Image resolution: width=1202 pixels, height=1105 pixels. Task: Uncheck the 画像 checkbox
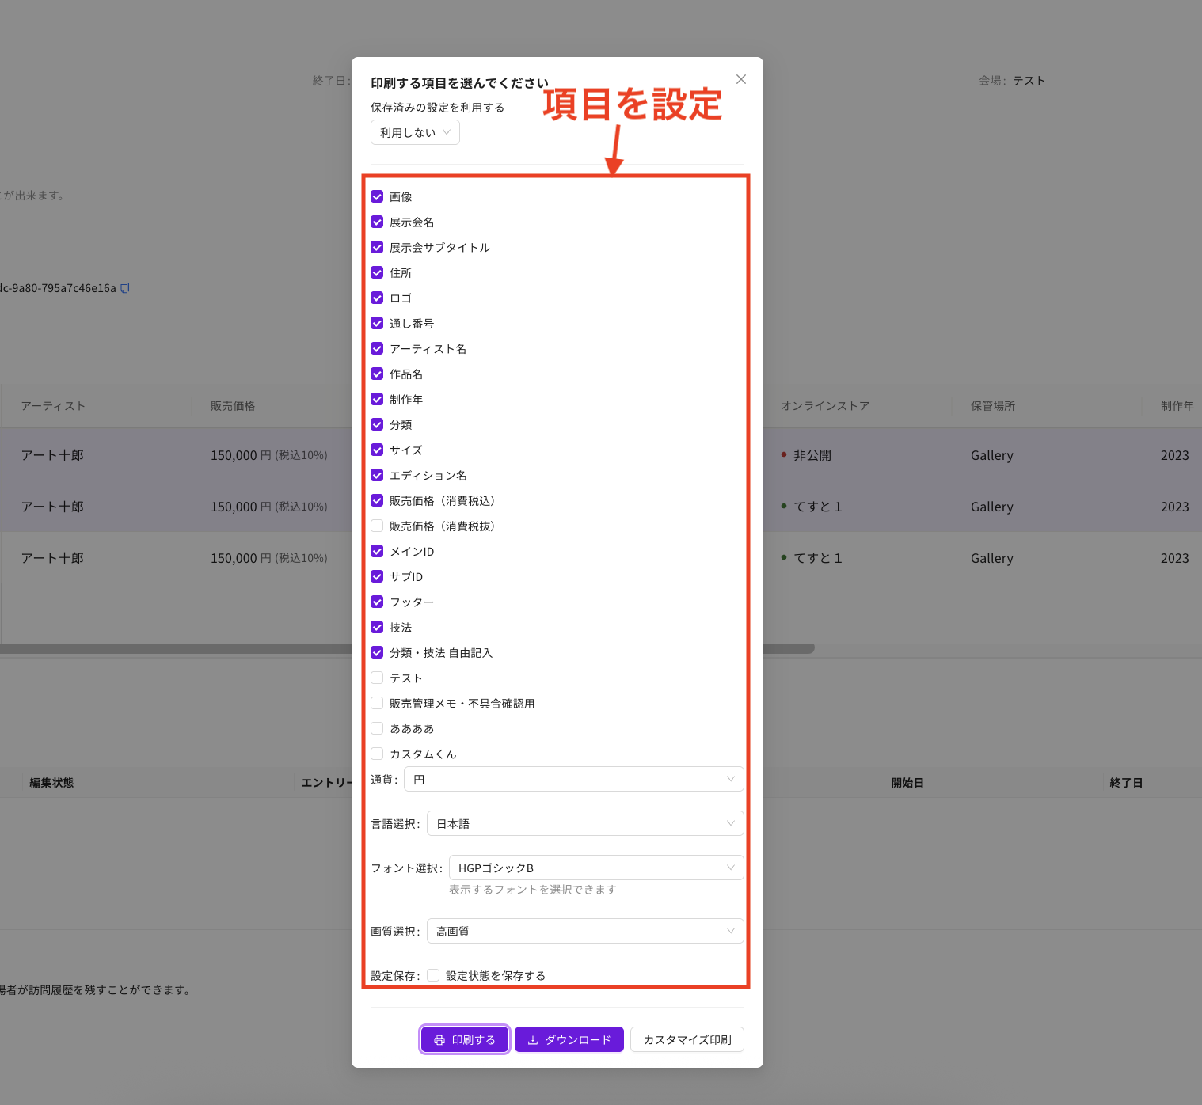(x=377, y=196)
